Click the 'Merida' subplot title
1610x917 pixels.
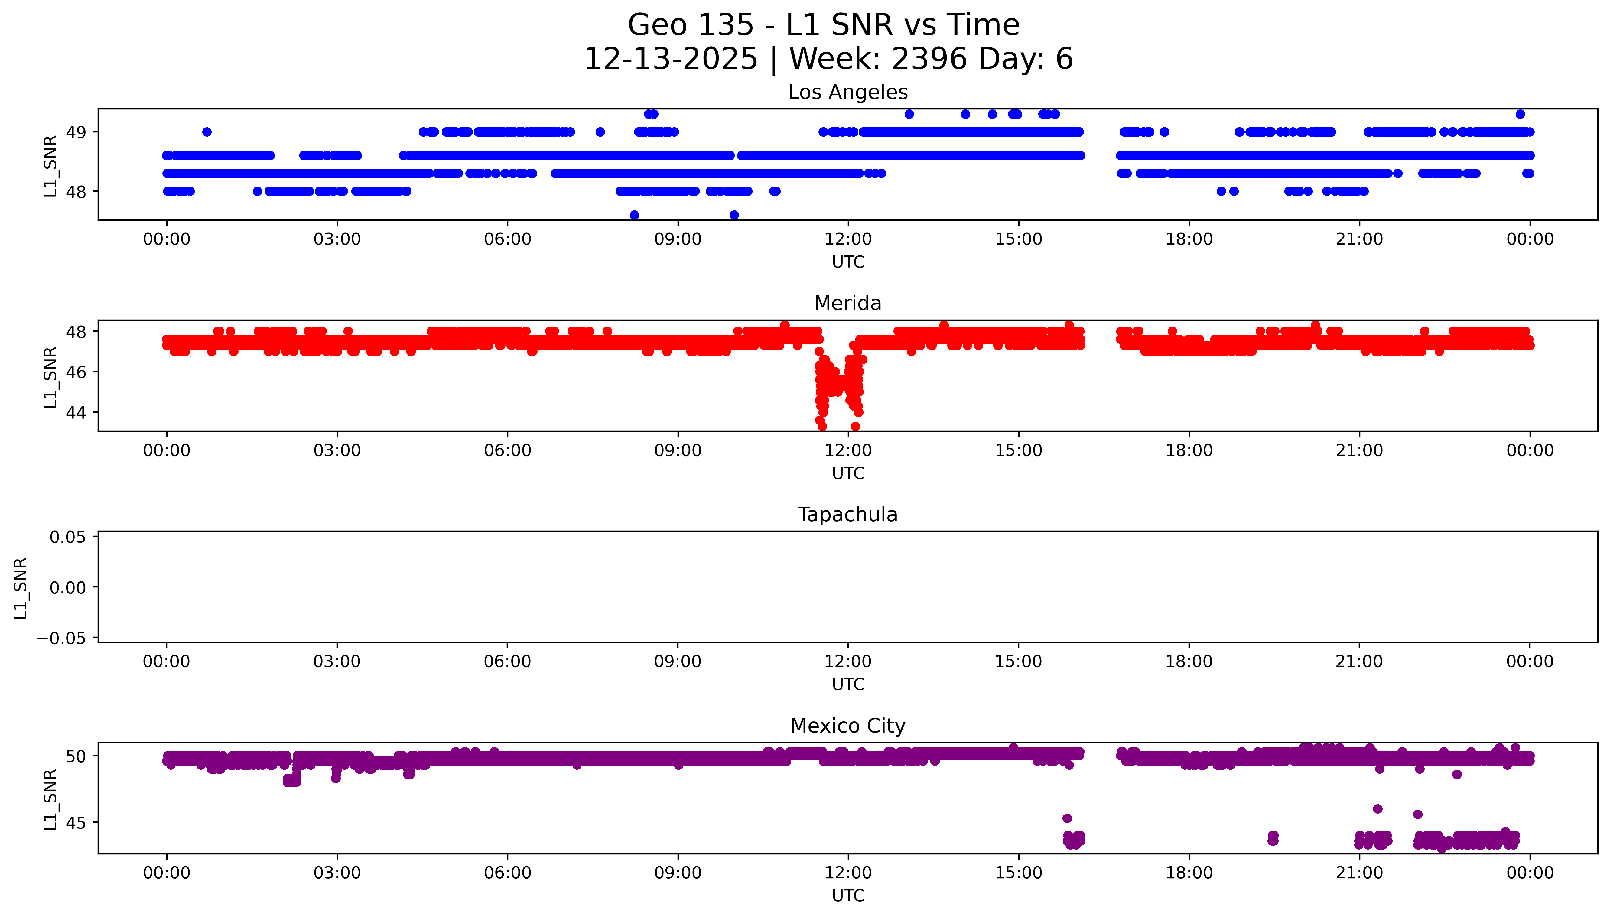(x=847, y=304)
